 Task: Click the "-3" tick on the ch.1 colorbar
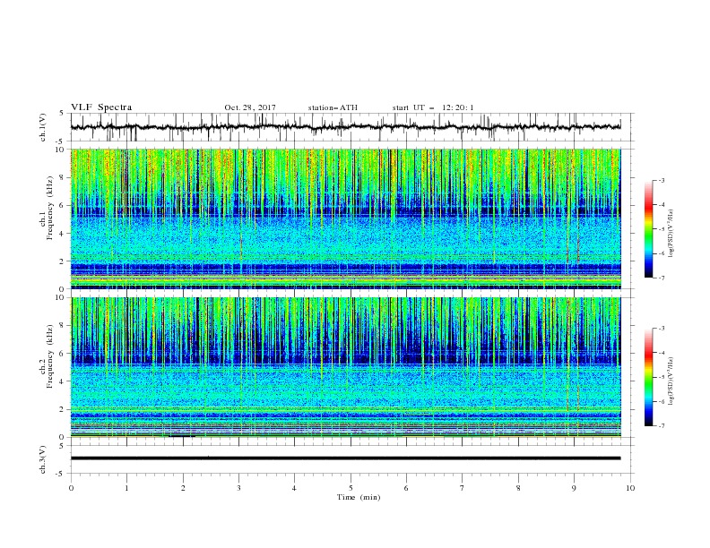point(661,180)
